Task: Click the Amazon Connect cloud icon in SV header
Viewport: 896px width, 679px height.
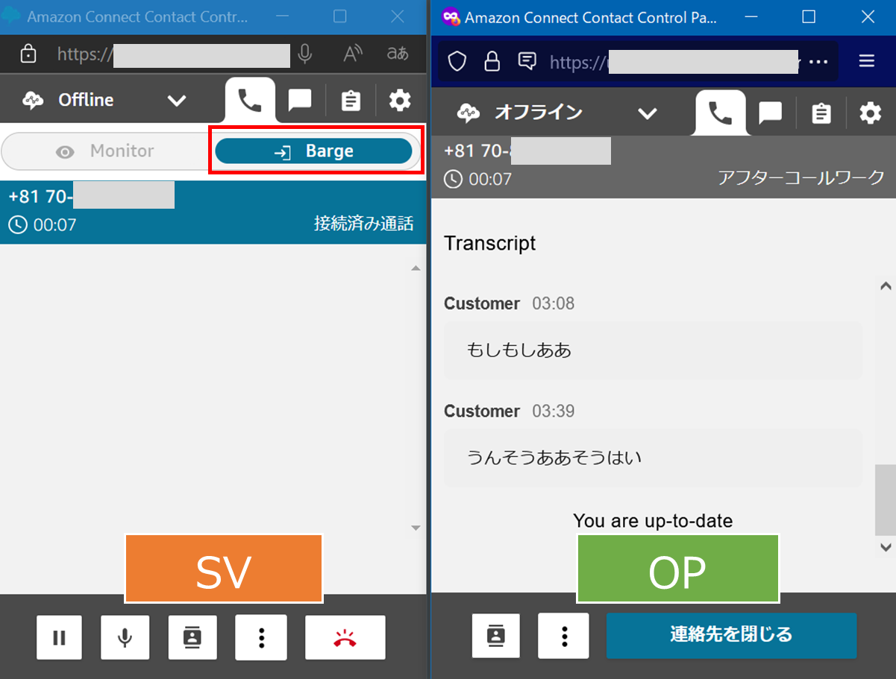Action: 34,101
